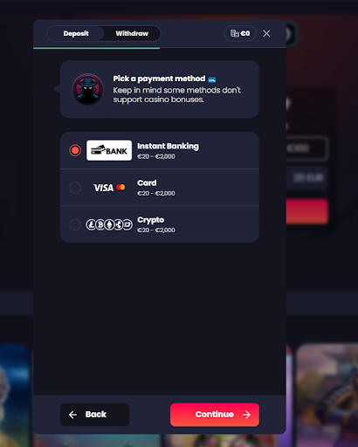Click the right arrow on Continue

(x=246, y=415)
